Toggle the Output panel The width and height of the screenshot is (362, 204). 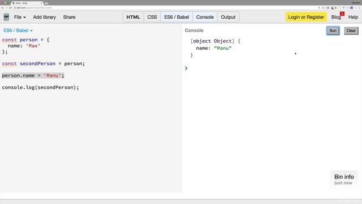[x=228, y=17]
